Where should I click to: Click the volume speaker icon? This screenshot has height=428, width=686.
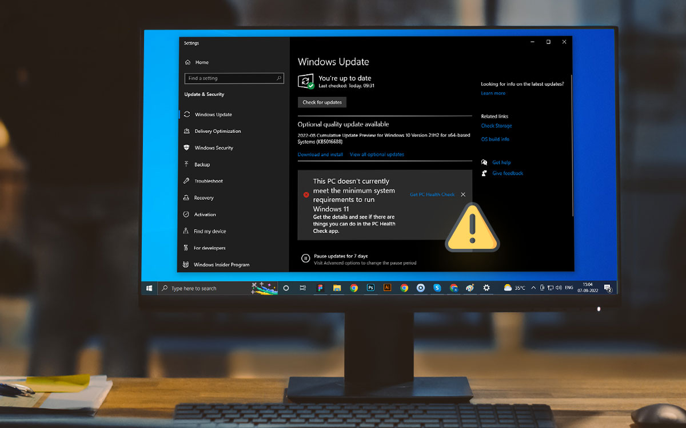(559, 288)
